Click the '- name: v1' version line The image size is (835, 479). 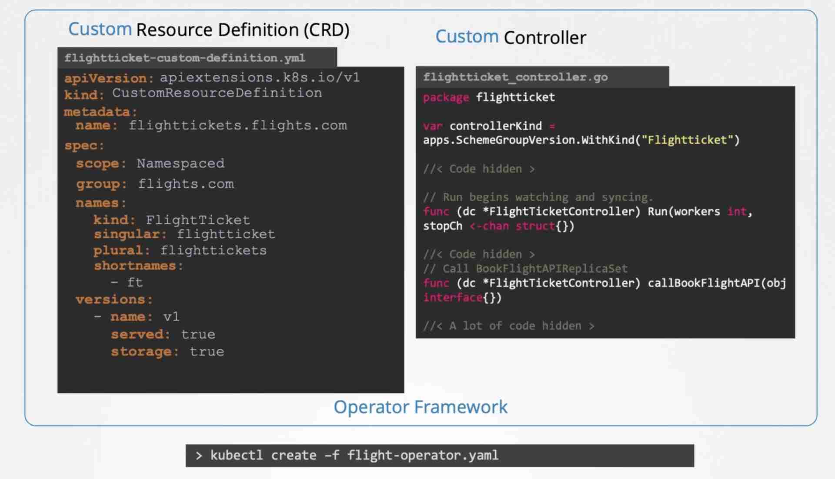pos(137,316)
